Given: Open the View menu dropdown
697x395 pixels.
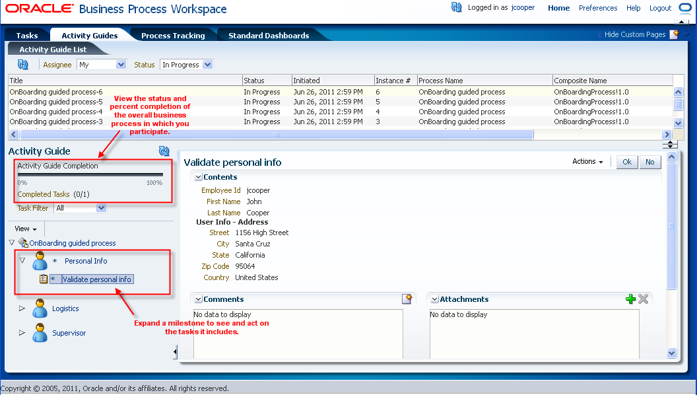Looking at the screenshot, I should (26, 229).
